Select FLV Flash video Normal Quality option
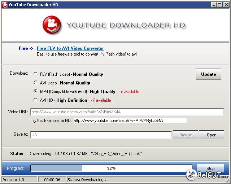231x184 pixels. click(36, 74)
